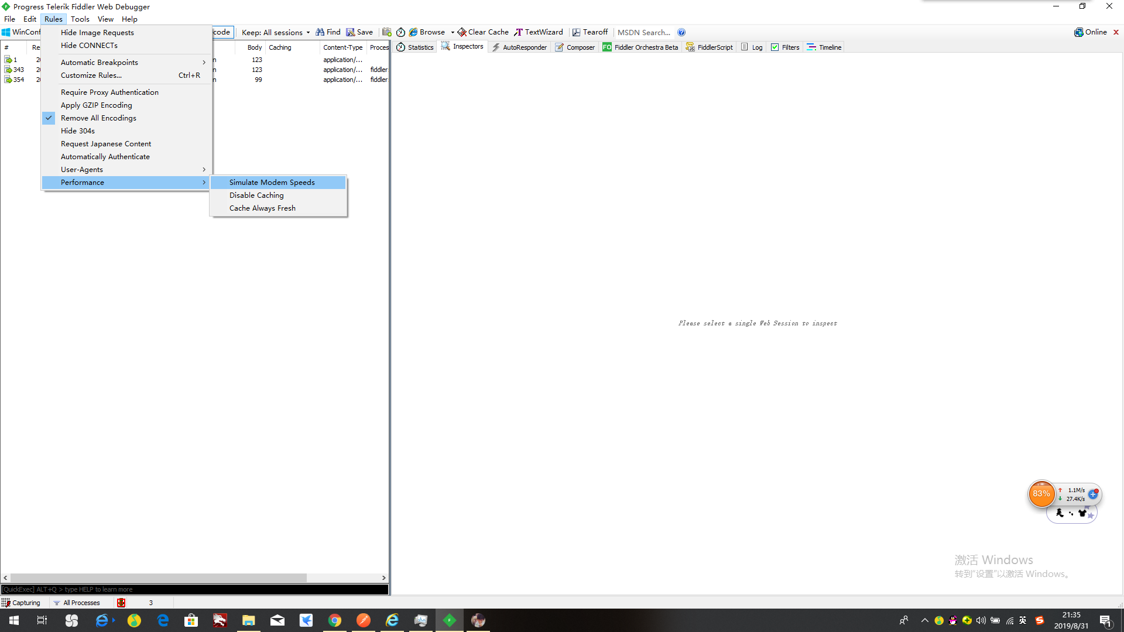Open the Keep: All sessions dropdown
Screen dimensions: 1124x632
(275, 32)
